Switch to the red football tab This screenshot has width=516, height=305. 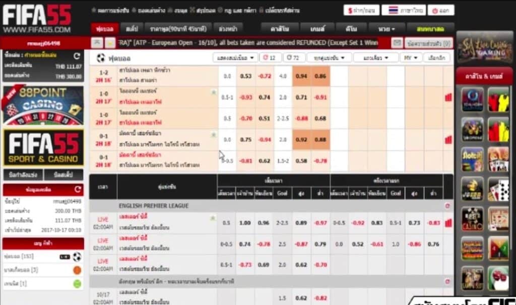105,29
